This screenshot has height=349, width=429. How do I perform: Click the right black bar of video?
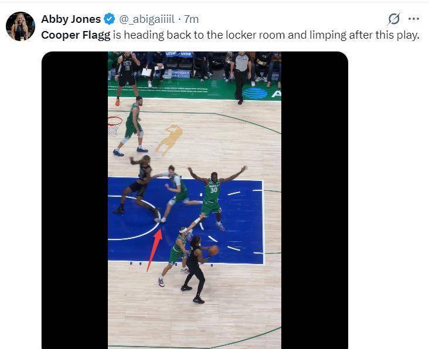coord(315,200)
